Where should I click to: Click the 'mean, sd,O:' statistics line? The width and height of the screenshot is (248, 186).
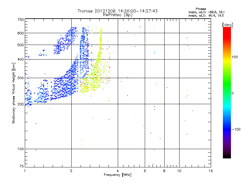click(x=206, y=12)
